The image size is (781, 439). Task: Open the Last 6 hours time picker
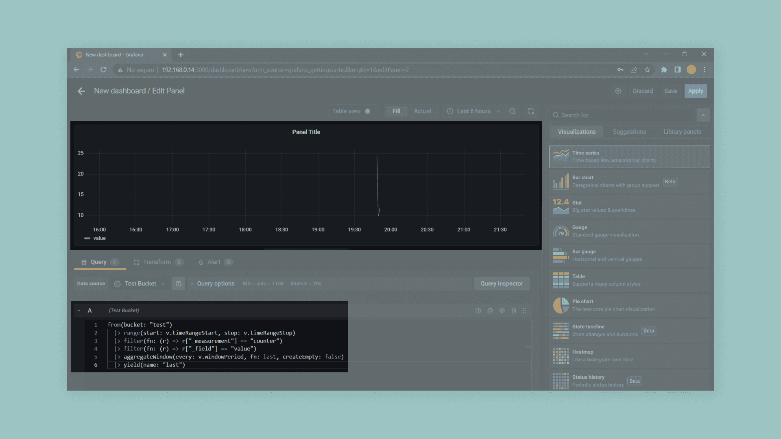coord(473,111)
